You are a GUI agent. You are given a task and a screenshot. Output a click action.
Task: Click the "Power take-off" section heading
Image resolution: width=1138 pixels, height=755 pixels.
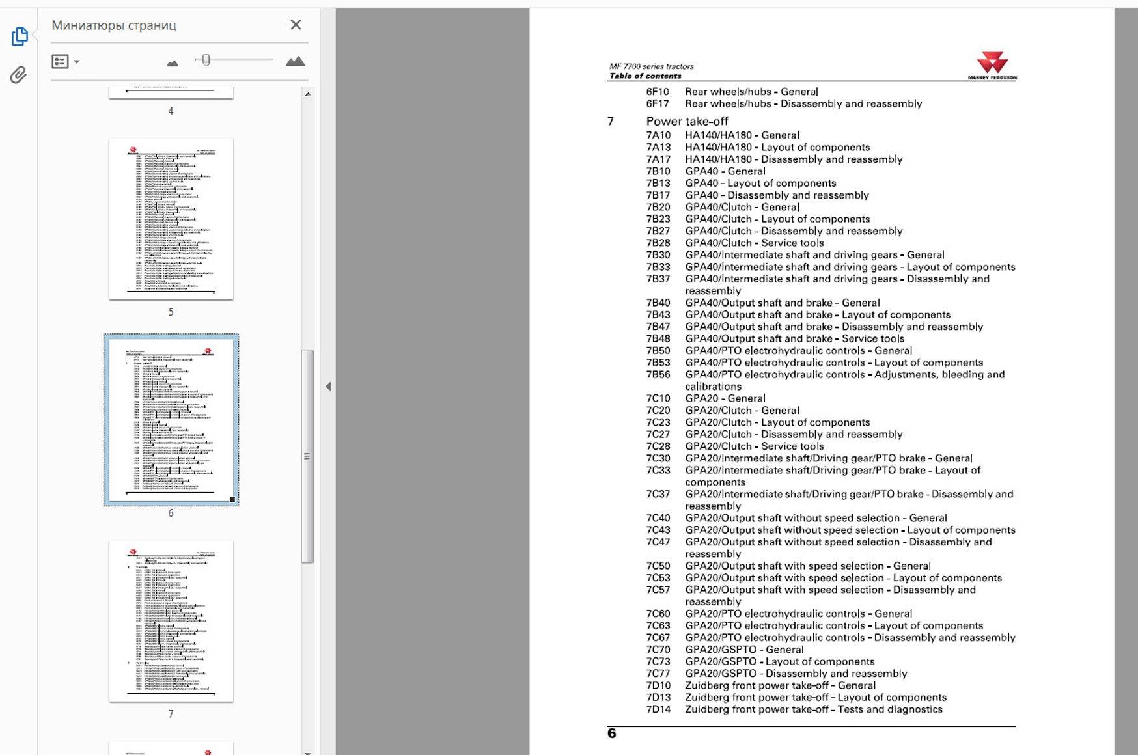coord(687,121)
